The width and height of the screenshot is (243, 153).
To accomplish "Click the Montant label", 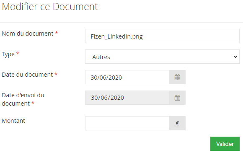I will 13,121.
